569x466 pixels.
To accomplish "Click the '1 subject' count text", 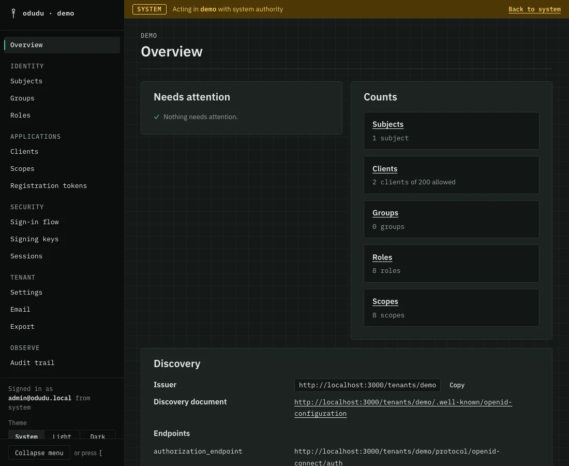I will (x=391, y=138).
